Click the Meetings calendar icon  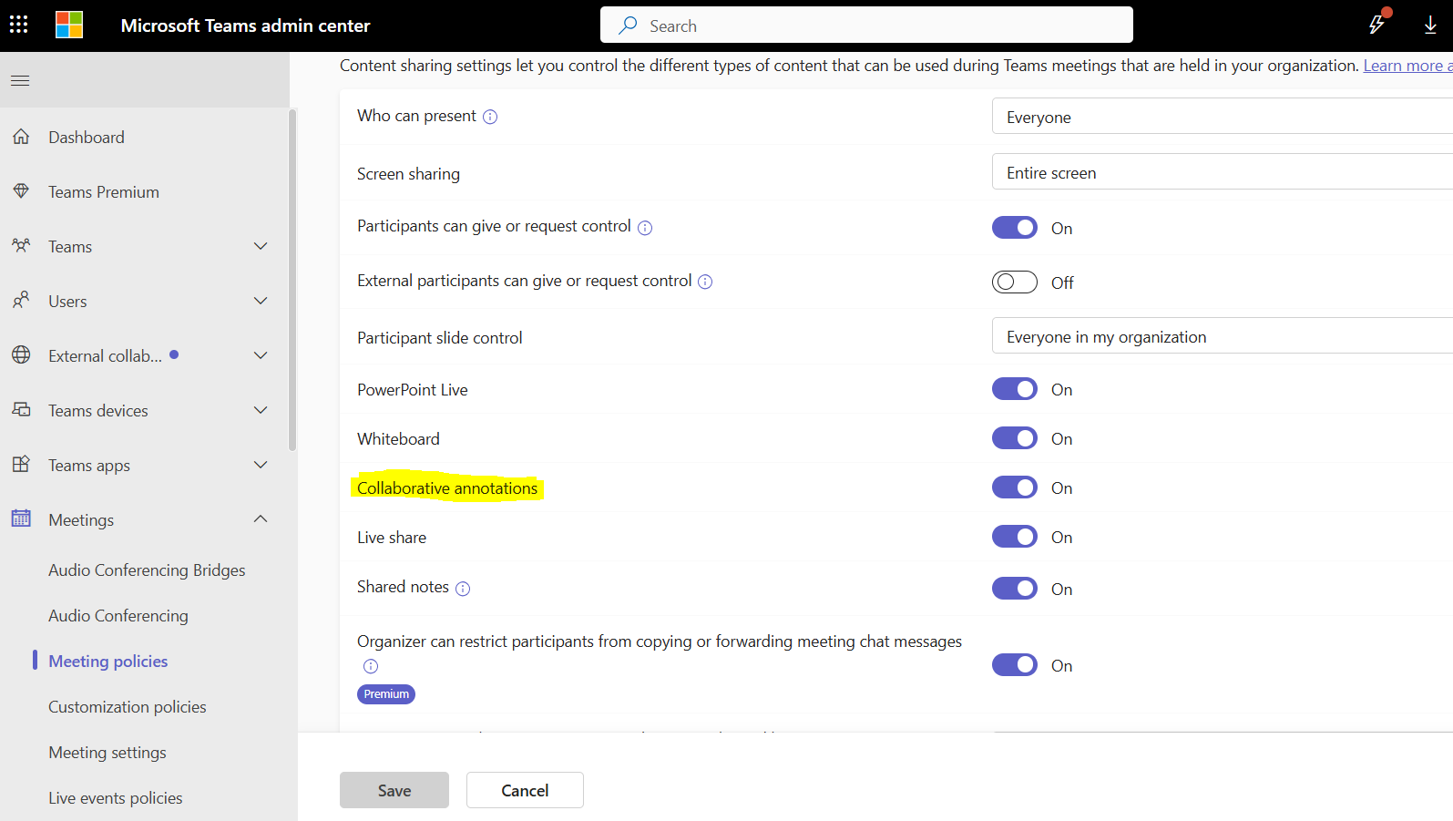point(21,519)
